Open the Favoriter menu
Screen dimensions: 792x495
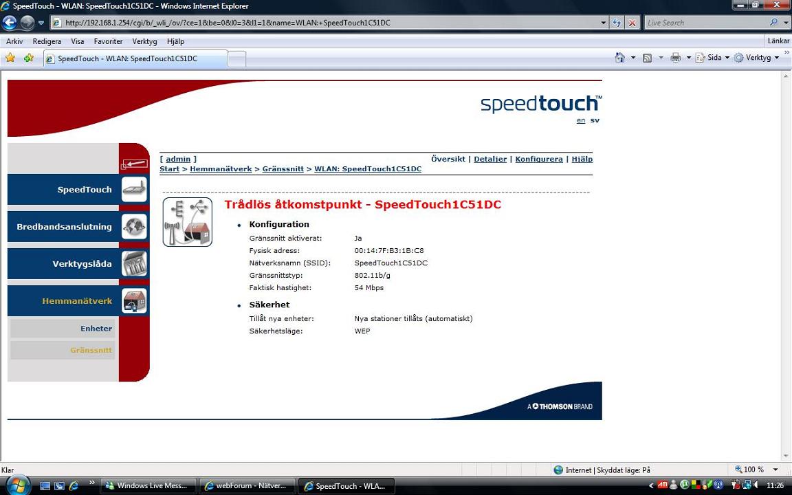tap(108, 41)
